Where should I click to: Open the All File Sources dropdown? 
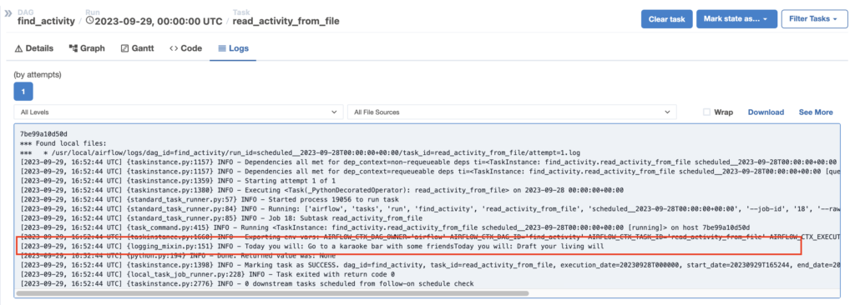point(512,112)
